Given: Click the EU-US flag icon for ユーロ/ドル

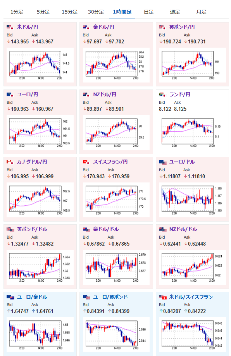Looking at the screenshot, I should (x=162, y=162).
